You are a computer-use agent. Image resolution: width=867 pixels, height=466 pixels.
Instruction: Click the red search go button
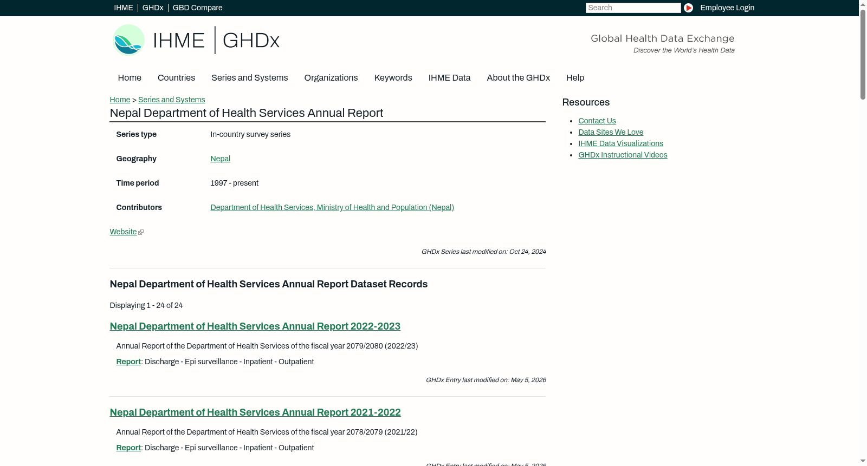coord(688,8)
